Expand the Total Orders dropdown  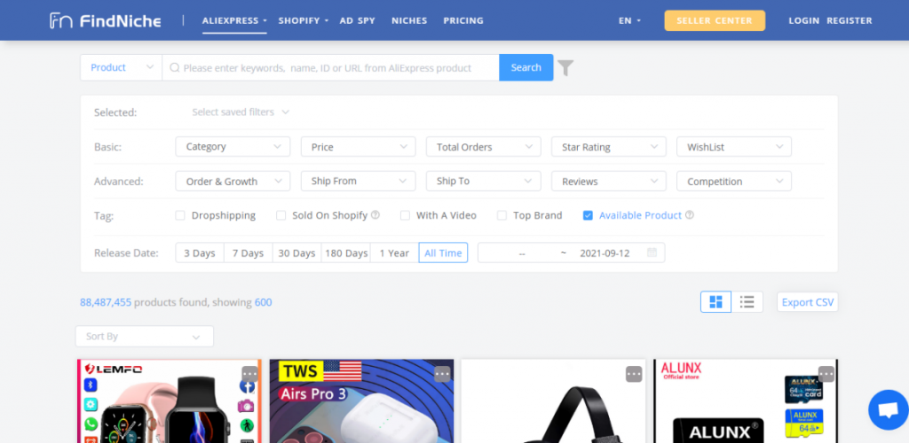coord(484,147)
